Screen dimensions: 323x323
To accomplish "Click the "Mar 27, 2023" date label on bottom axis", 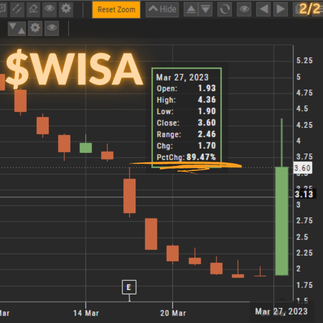I will pos(281,311).
